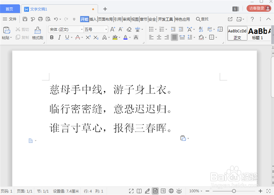Increase paragraph indent
The width and height of the screenshot is (274, 195).
pyautogui.click(x=181, y=29)
